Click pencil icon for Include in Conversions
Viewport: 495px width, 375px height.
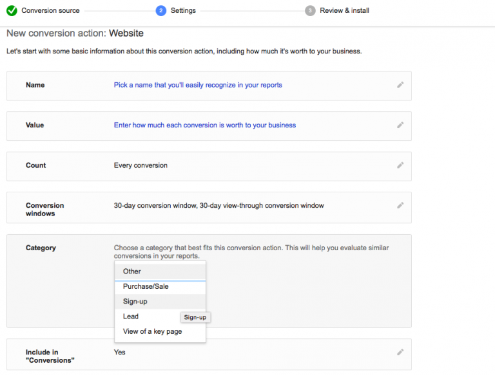(x=400, y=352)
